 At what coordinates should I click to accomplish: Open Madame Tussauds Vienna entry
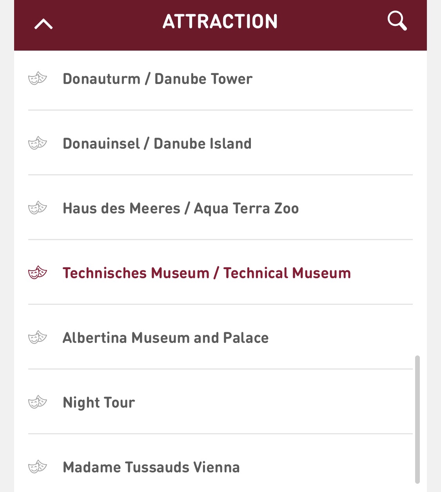151,467
